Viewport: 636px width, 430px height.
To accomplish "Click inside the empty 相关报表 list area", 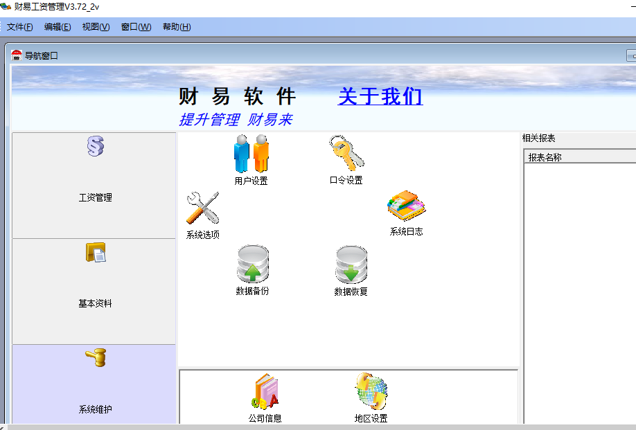I will click(578, 291).
